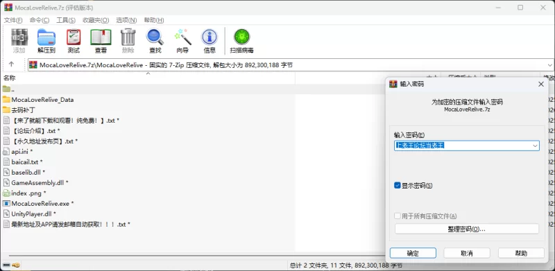Screen dimensions: 555x271
Task: Open the Commands (命令) menu
Action: click(x=40, y=20)
